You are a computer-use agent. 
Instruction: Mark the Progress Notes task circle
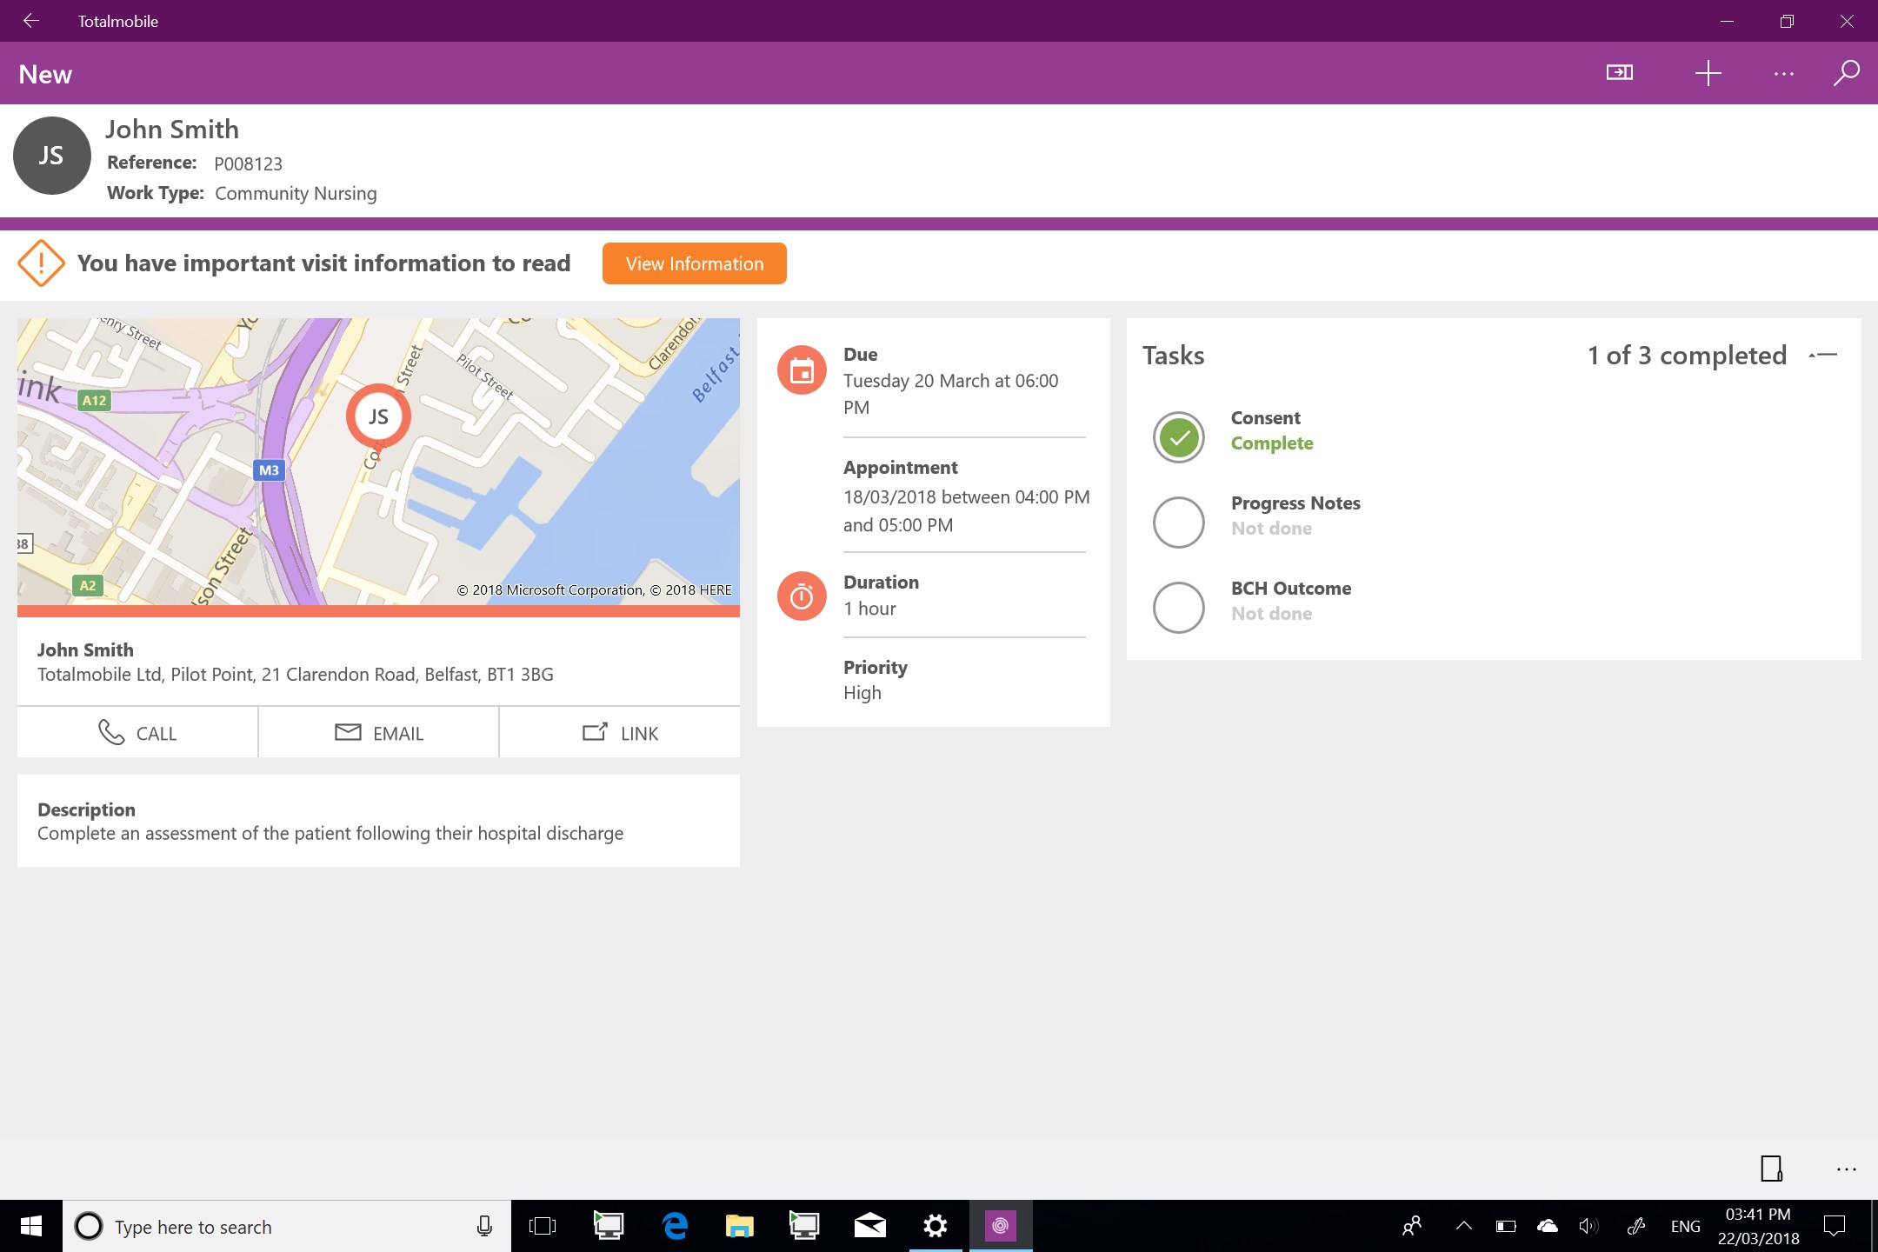1178,523
